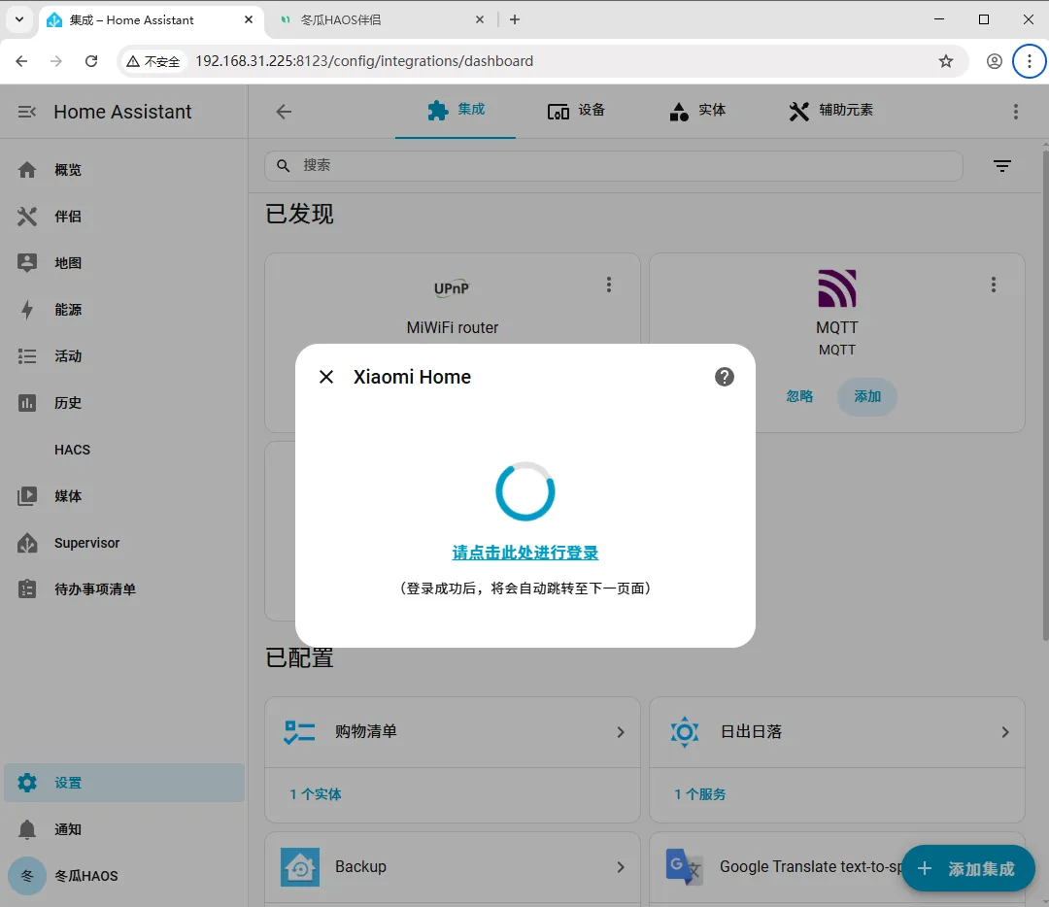Click 添加 to add MQTT
1049x907 pixels.
(866, 396)
